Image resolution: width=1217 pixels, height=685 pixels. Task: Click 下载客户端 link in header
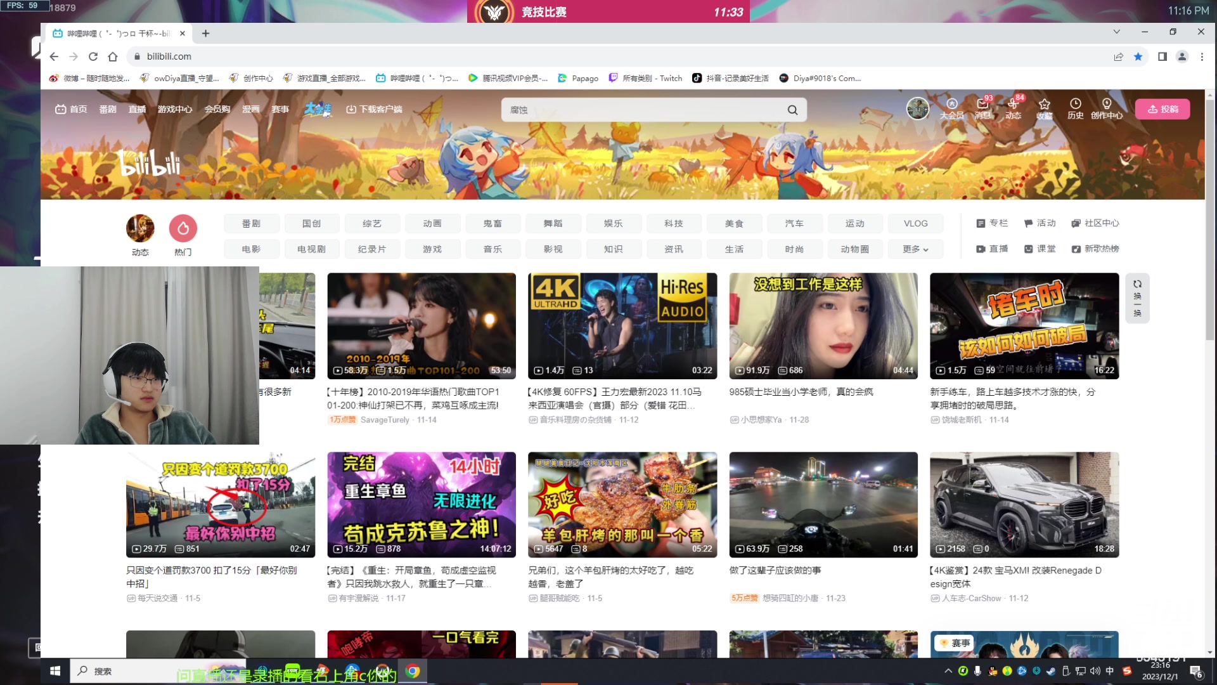tap(374, 109)
